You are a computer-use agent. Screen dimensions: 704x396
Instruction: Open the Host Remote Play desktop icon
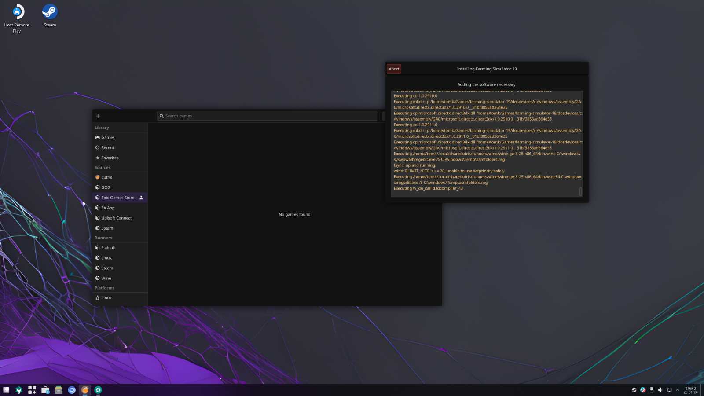click(x=17, y=18)
